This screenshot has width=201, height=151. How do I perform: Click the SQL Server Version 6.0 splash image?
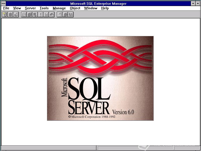coord(100,78)
